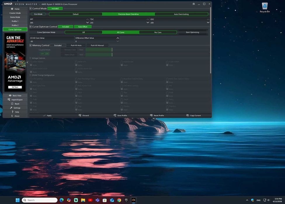Screen dimensions: 285x204
Task: Open Copilot from taskbar
Action: click(x=69, y=200)
